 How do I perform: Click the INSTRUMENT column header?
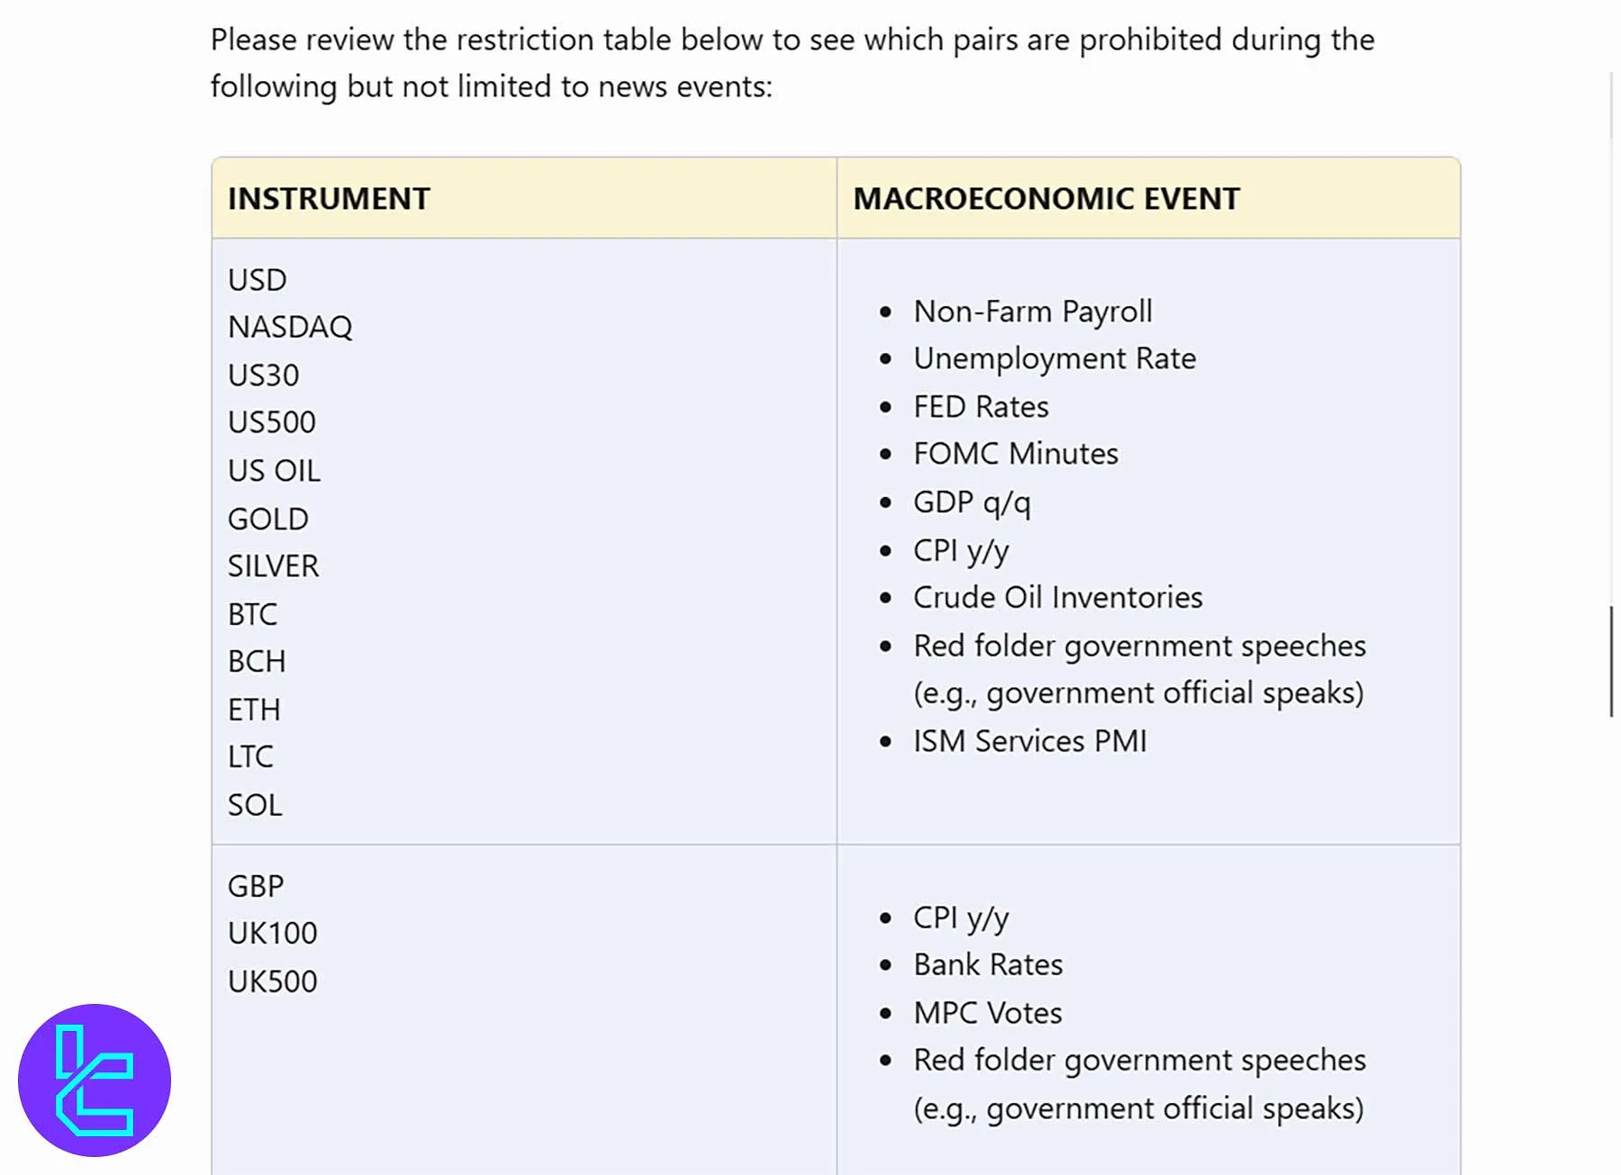coord(329,199)
